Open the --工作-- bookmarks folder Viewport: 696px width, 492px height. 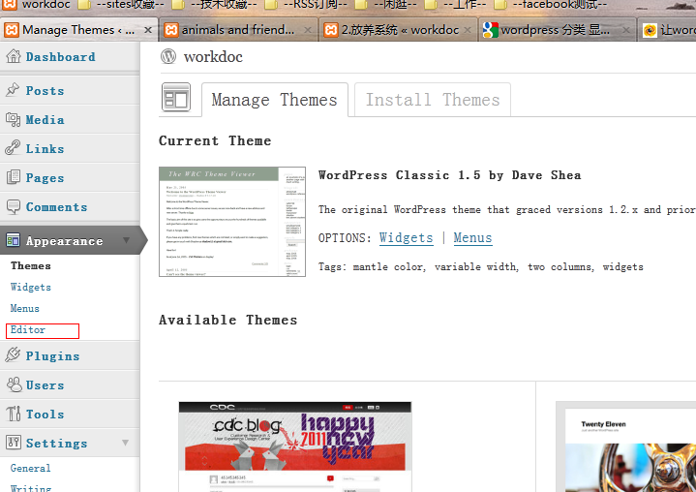tap(455, 5)
